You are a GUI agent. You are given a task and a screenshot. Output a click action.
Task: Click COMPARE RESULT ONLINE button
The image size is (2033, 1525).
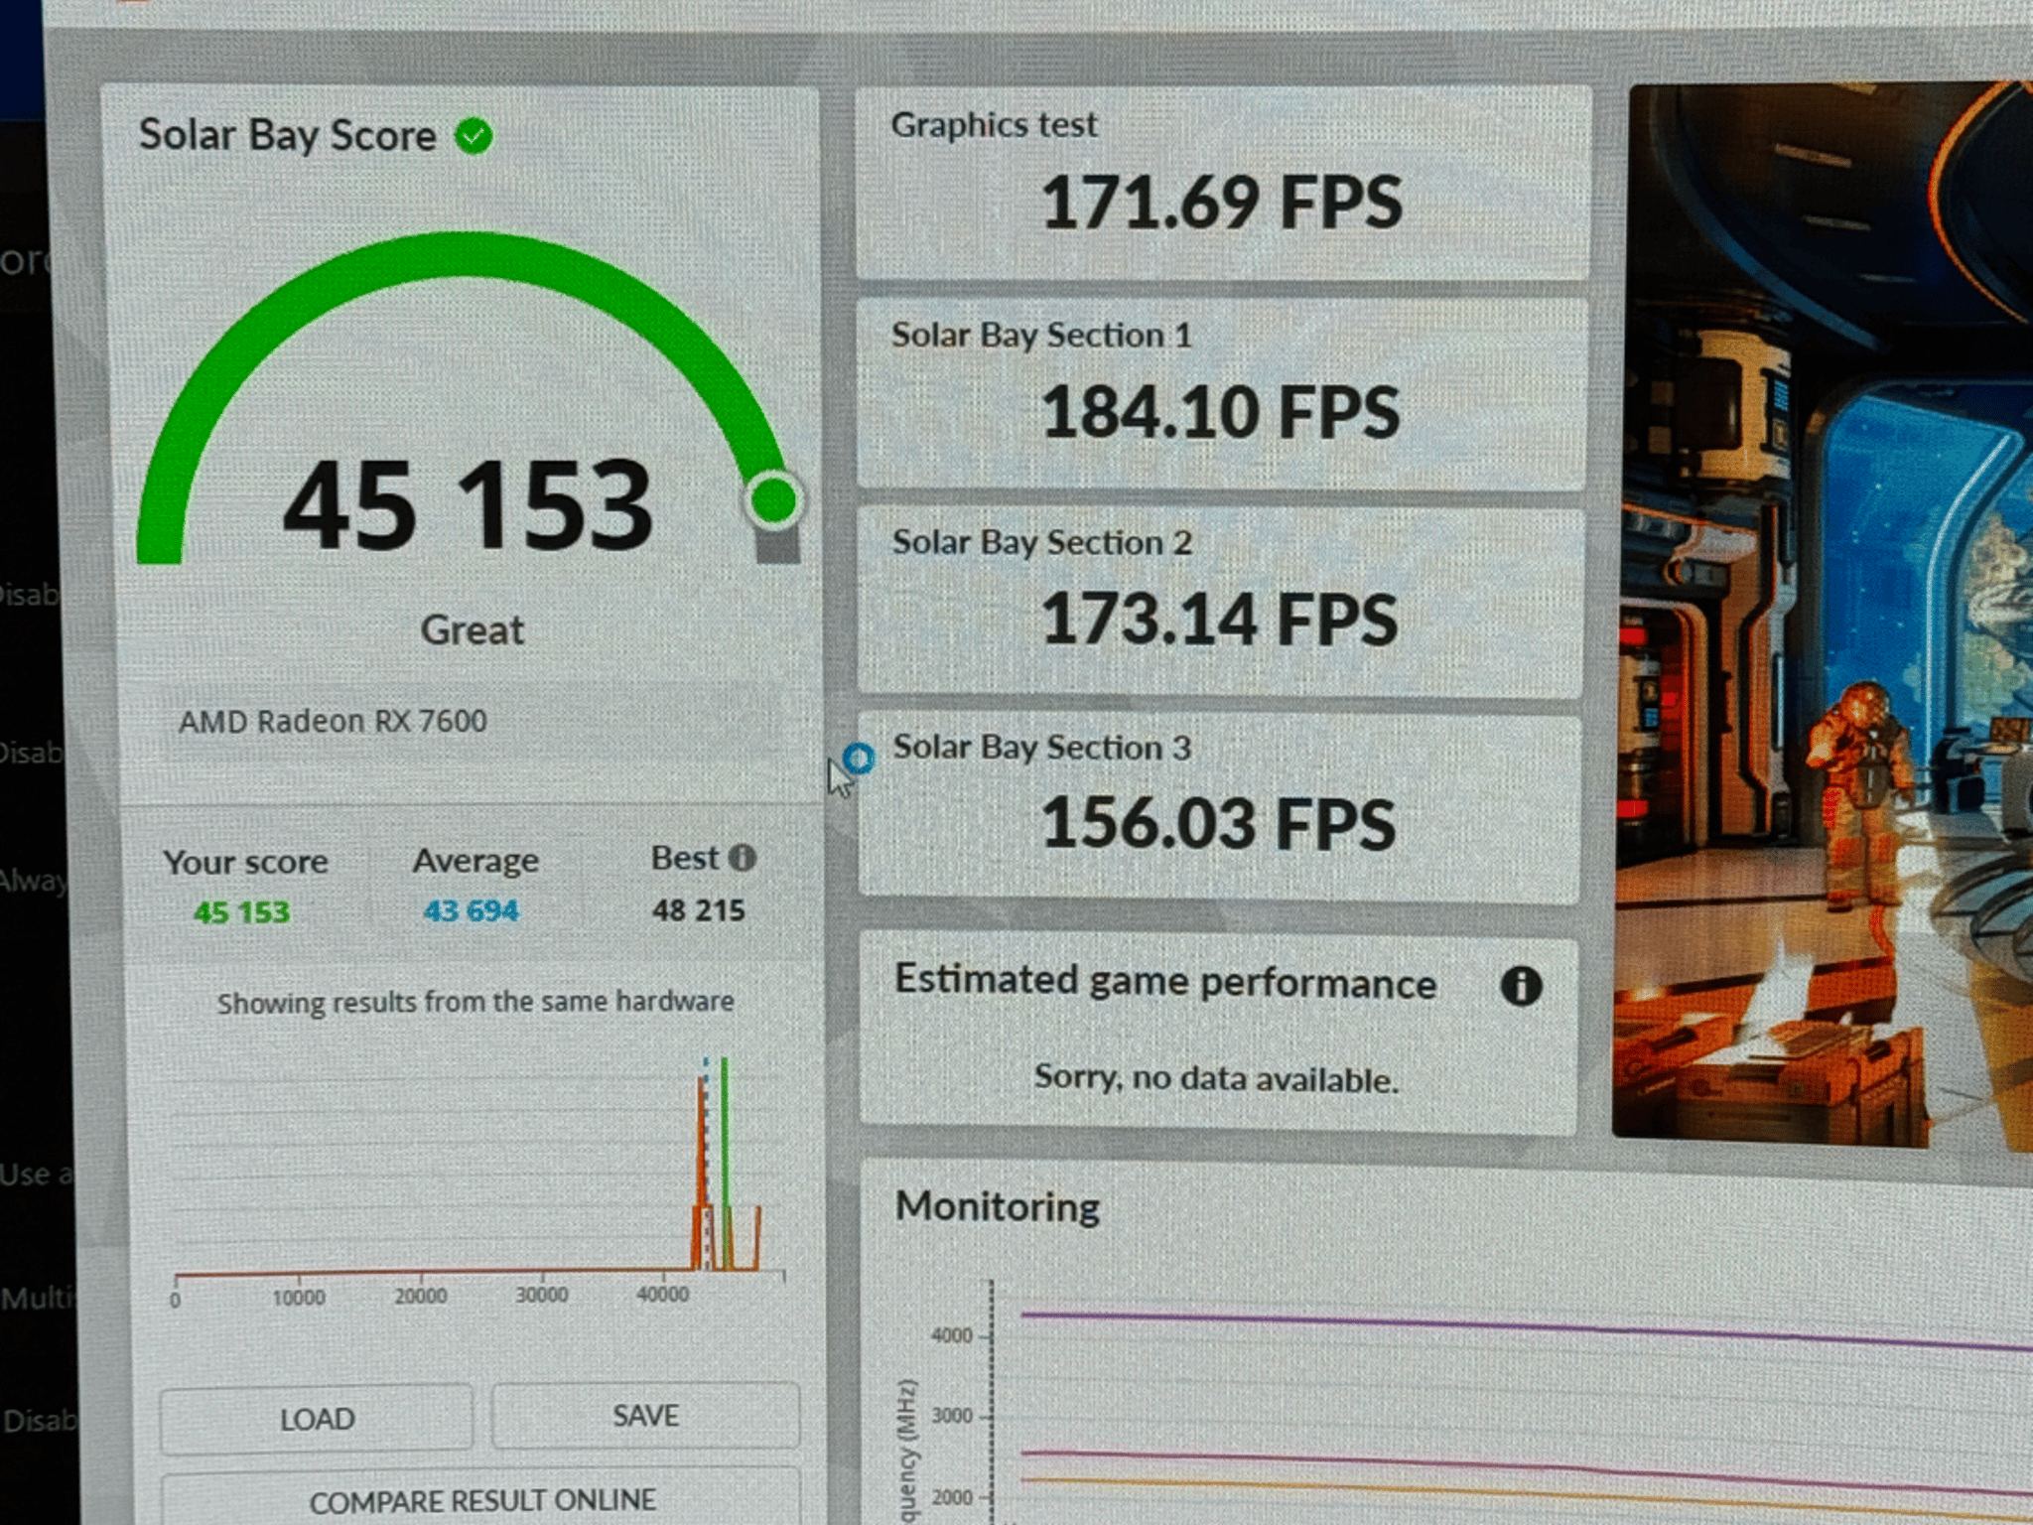[x=481, y=1499]
